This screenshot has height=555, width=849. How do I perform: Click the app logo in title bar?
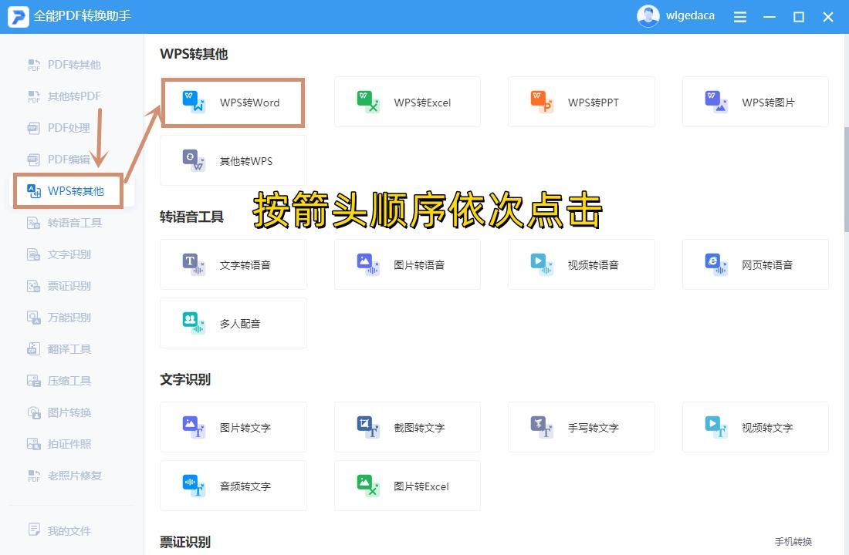coord(18,17)
